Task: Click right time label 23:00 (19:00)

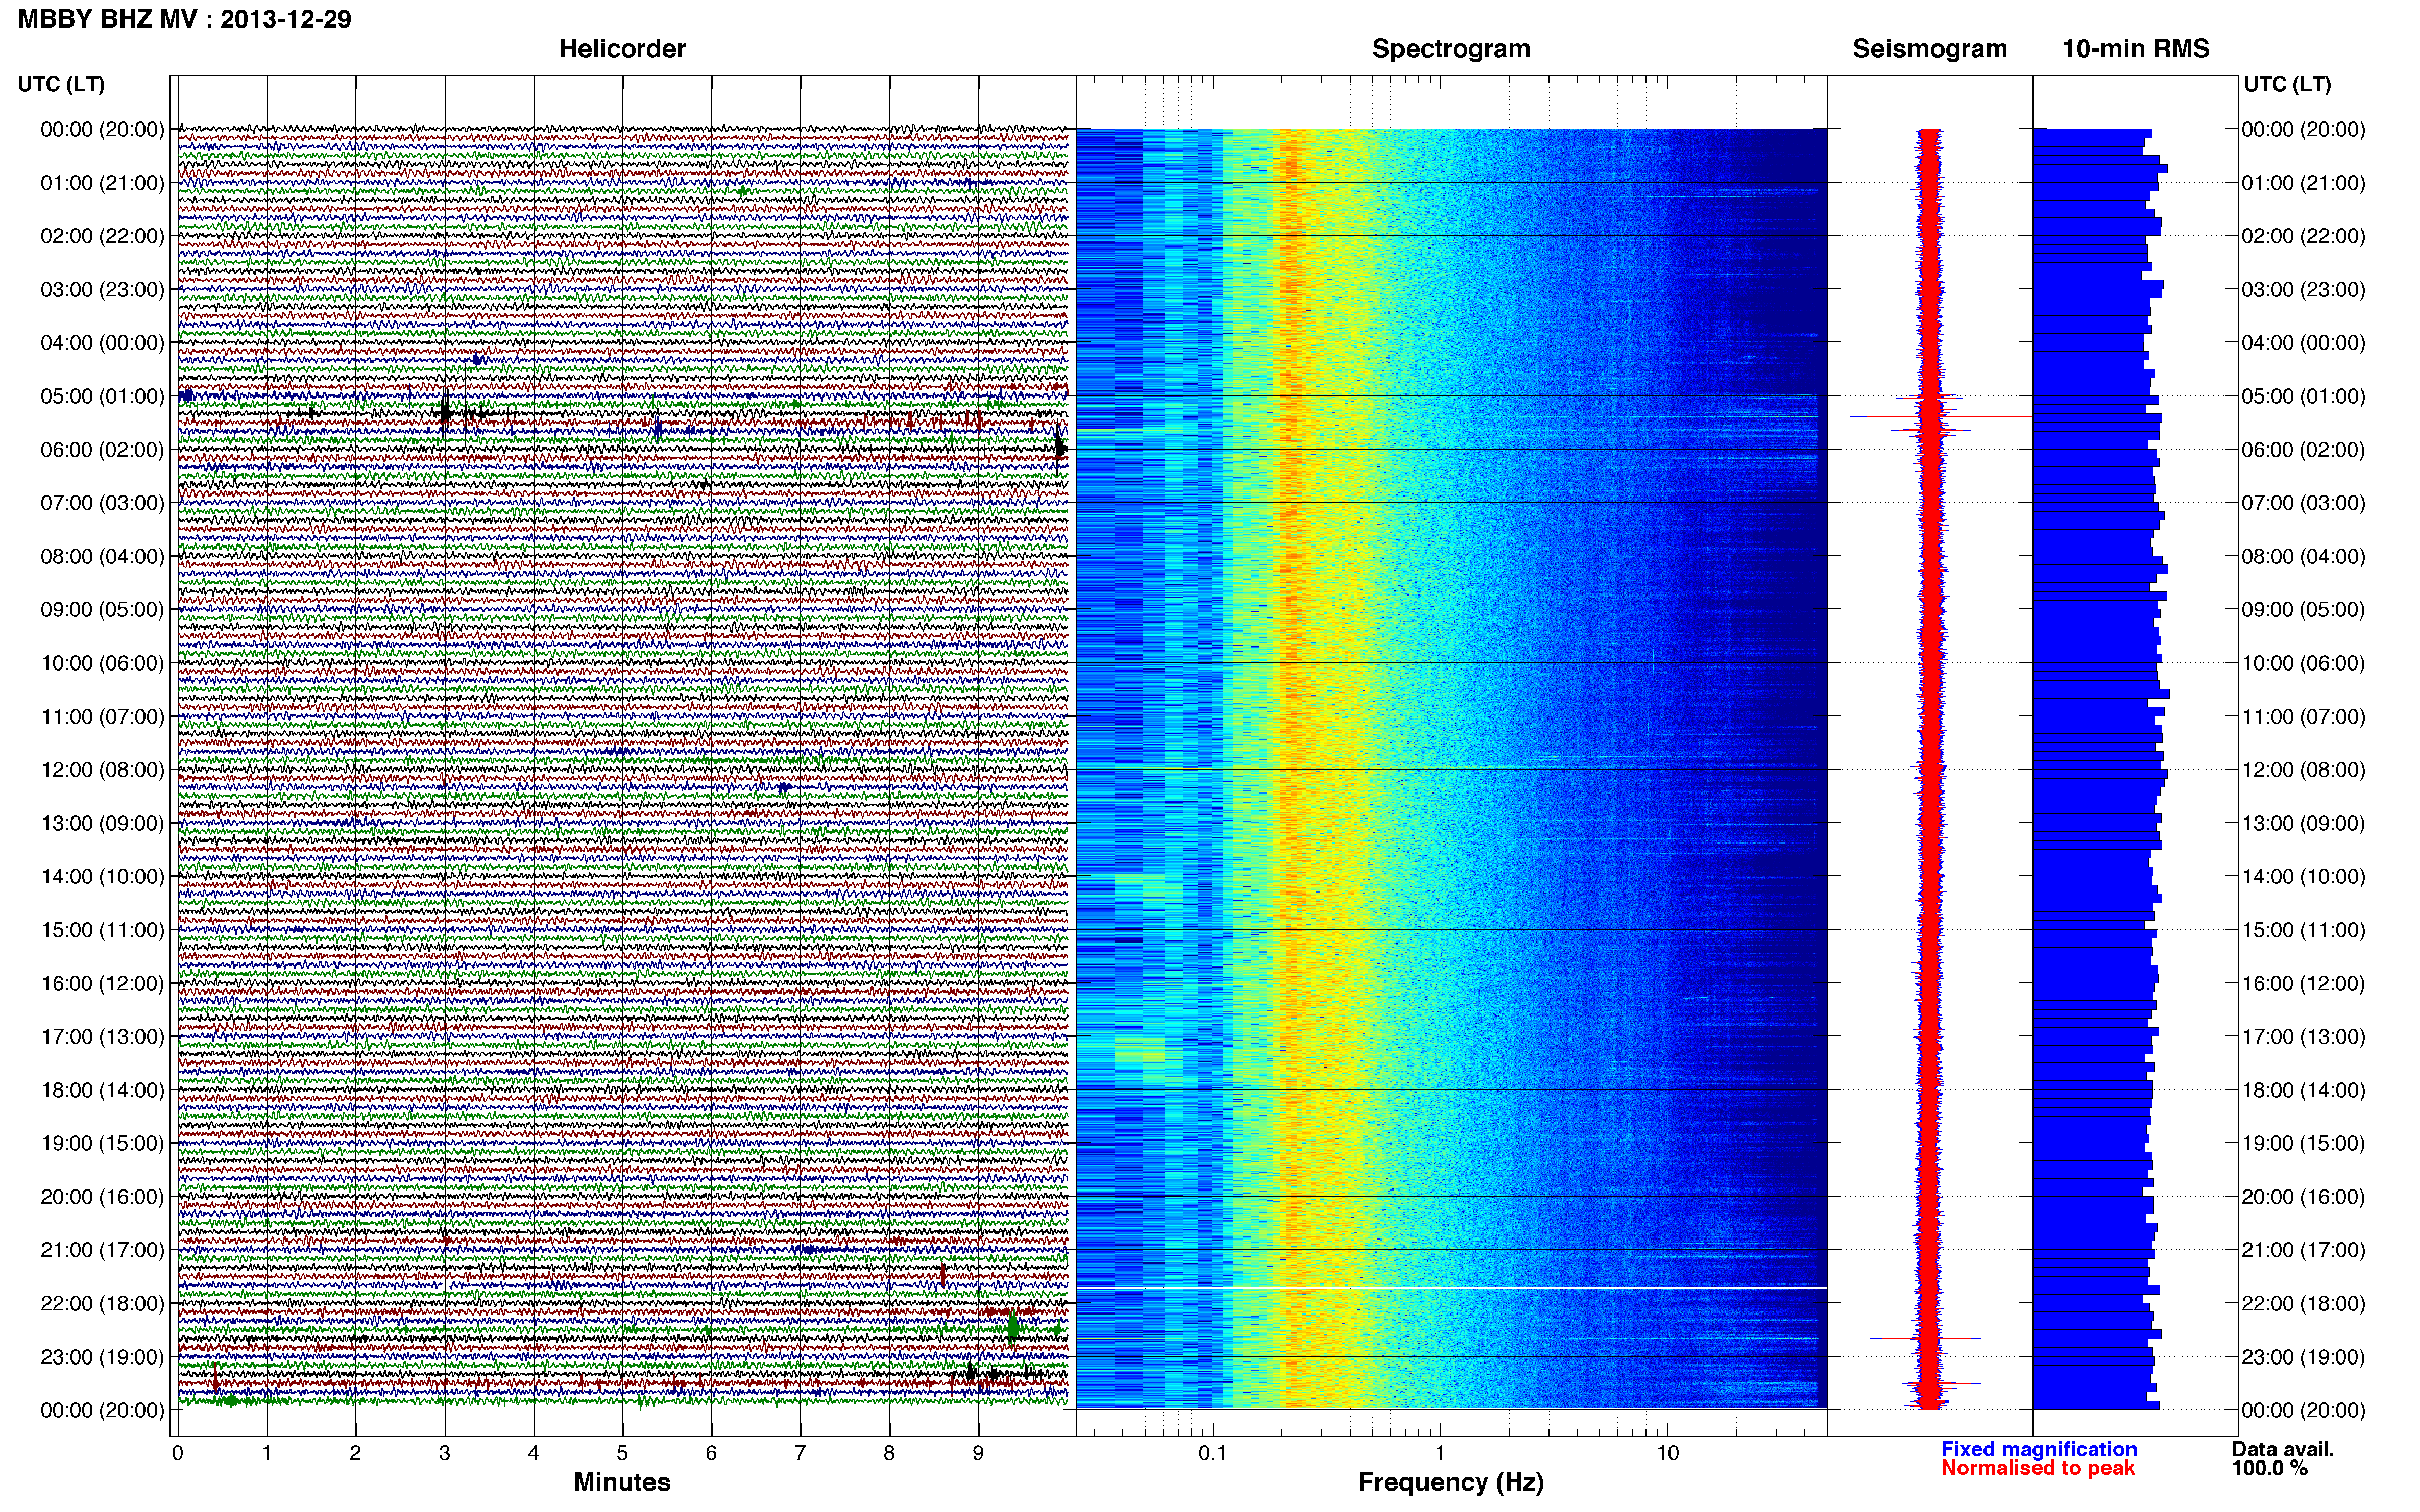Action: click(x=2303, y=1357)
